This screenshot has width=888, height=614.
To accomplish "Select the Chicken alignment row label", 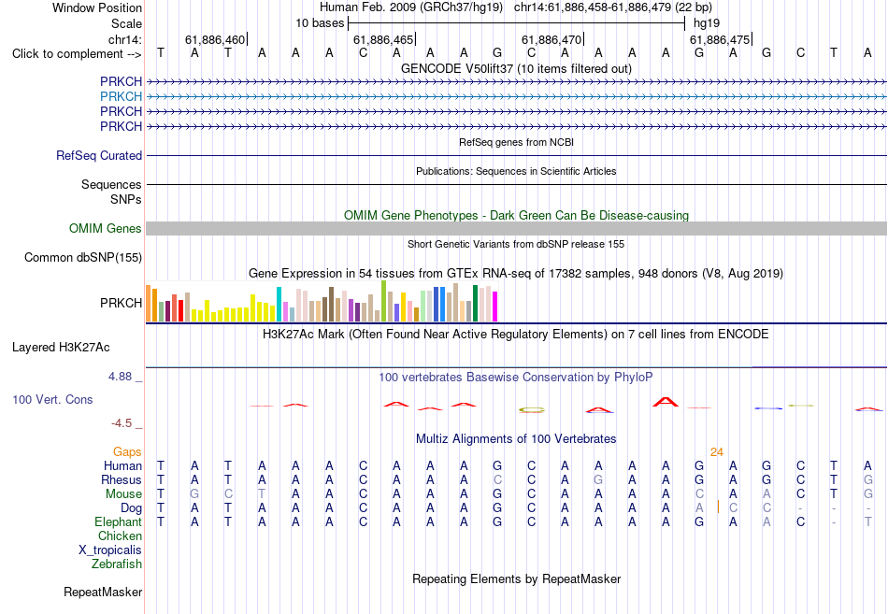I will click(120, 535).
